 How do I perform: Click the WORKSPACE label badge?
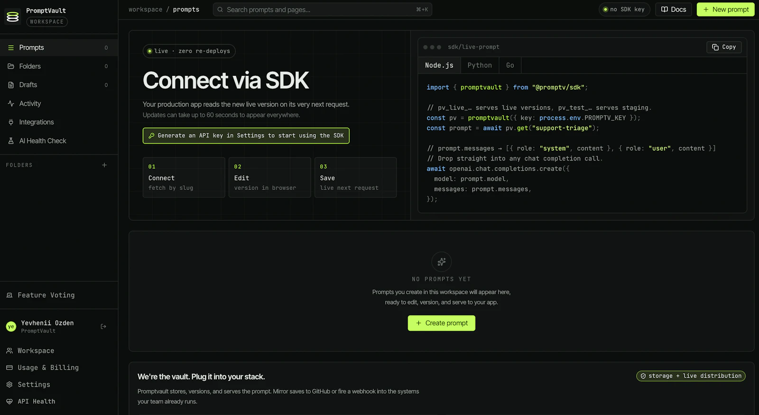pos(46,22)
